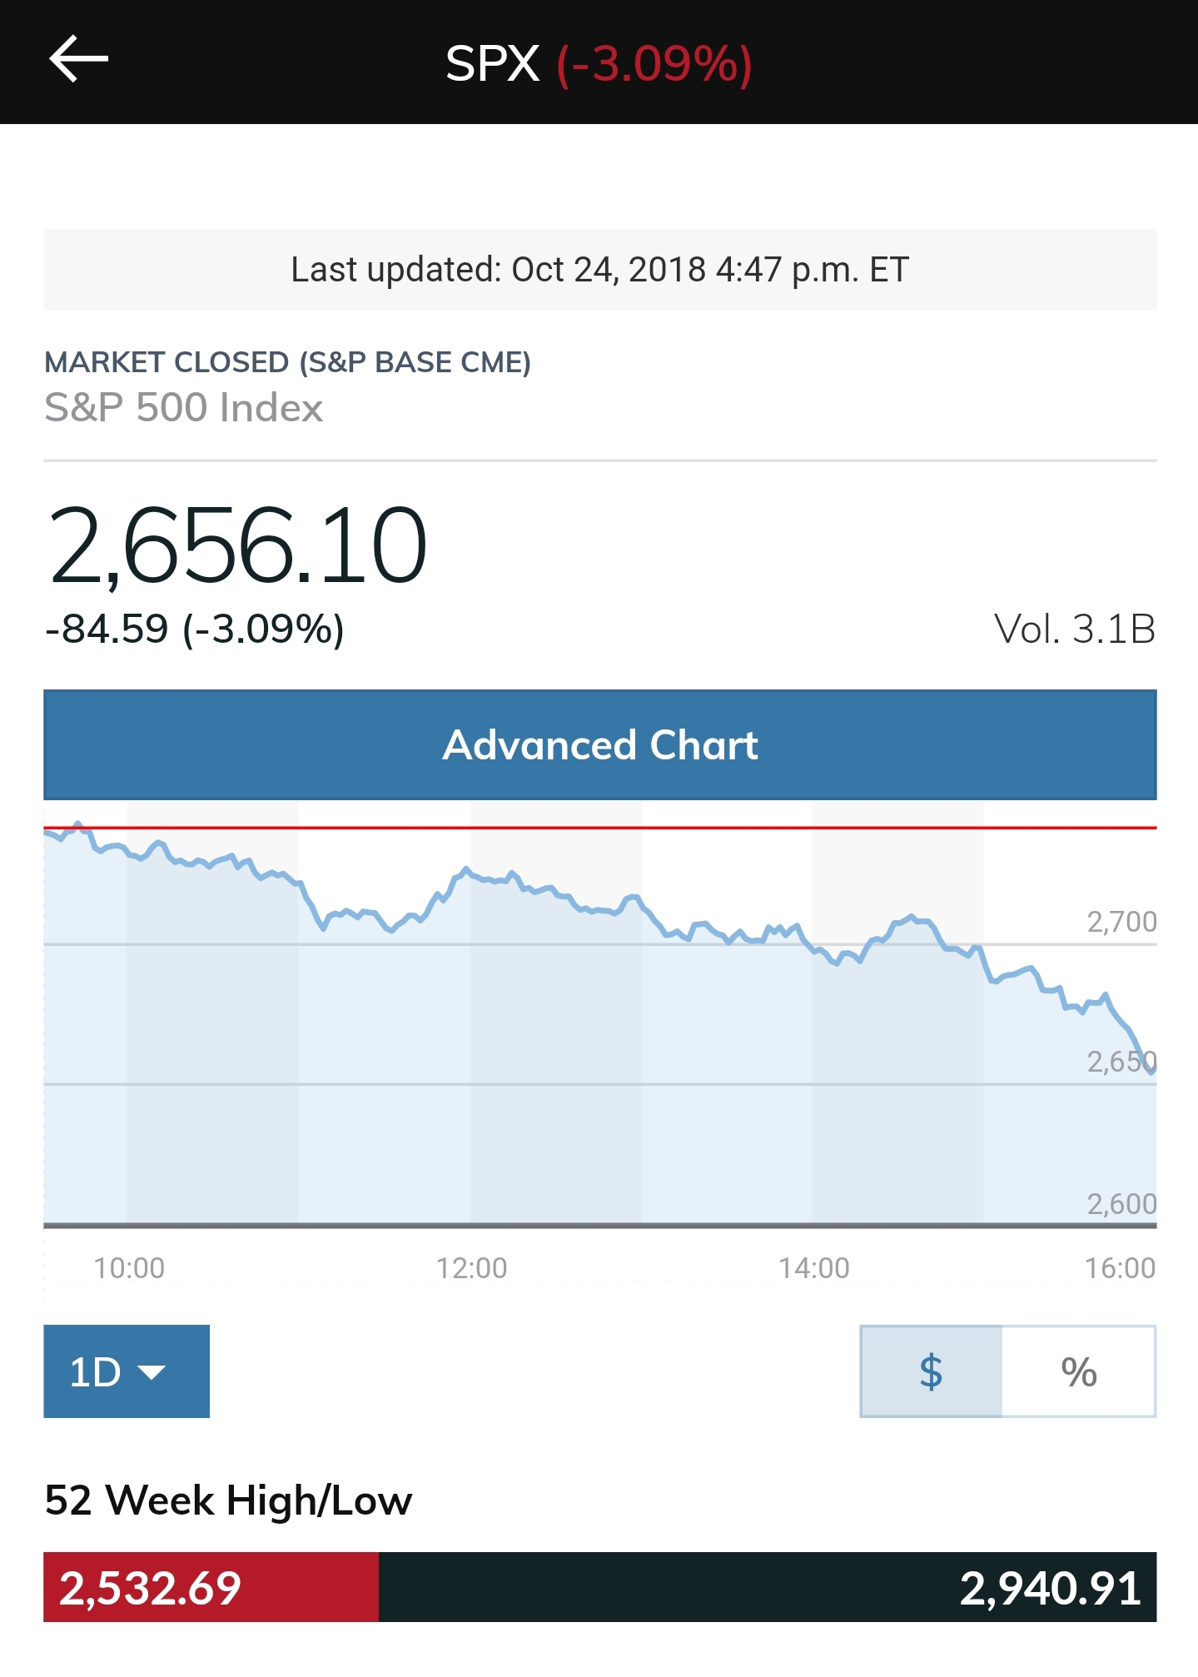Expand the 1D time range dropdown
The image size is (1198, 1677).
[x=126, y=1371]
